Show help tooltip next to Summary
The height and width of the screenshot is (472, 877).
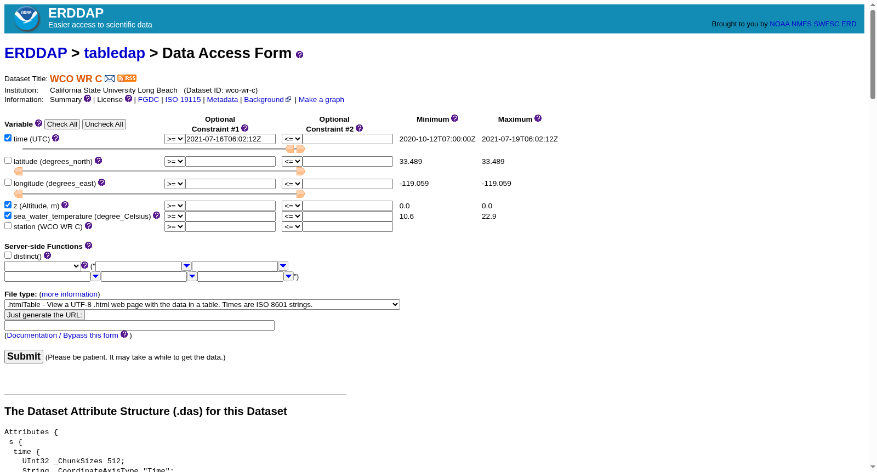pos(87,99)
